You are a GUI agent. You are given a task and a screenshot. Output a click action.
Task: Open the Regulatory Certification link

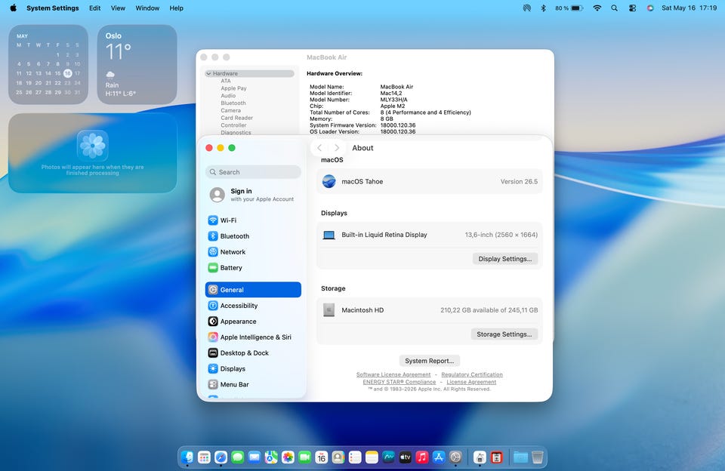[471, 374]
